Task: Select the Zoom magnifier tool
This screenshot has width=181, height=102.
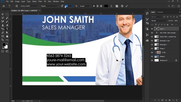Action: (x=3, y=40)
